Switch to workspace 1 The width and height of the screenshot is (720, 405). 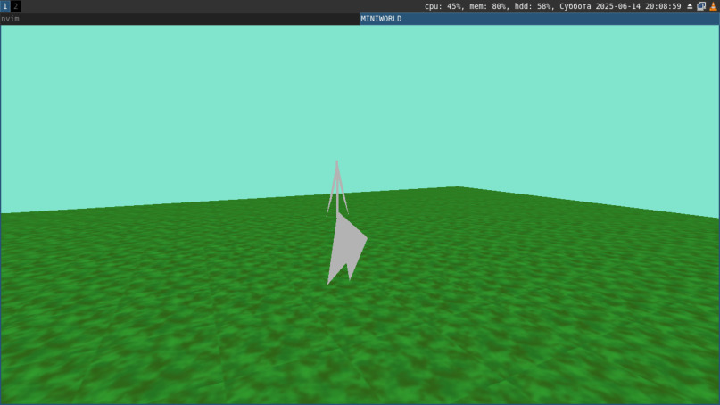[x=5, y=6]
